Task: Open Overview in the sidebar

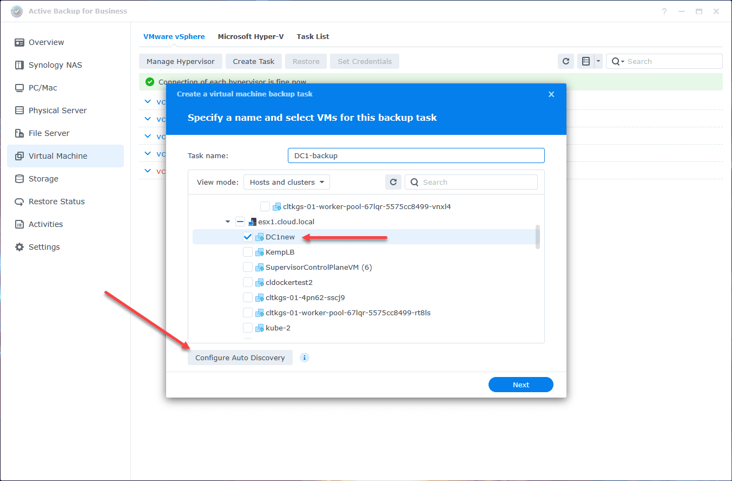Action: tap(65, 42)
